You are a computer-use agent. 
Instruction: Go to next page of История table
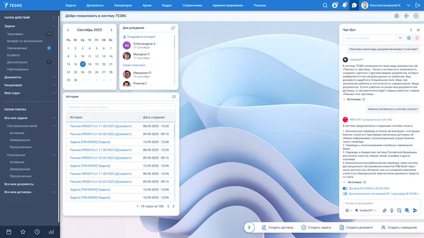(x=173, y=206)
